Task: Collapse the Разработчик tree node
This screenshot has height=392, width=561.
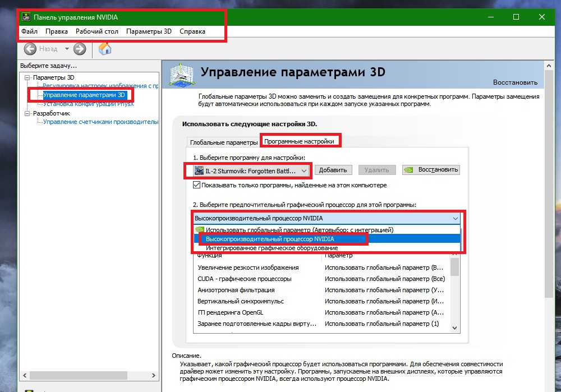Action: coord(27,113)
